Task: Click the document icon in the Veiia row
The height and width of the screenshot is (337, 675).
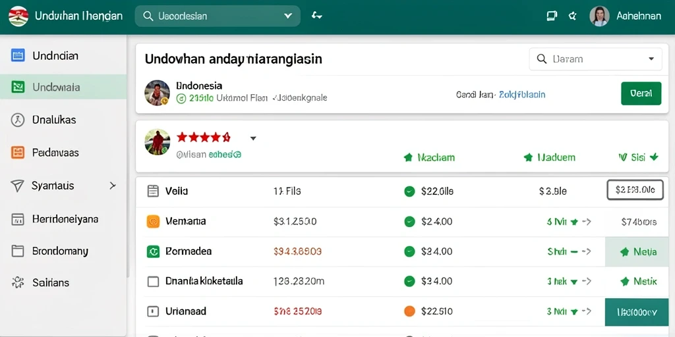Action: 153,192
